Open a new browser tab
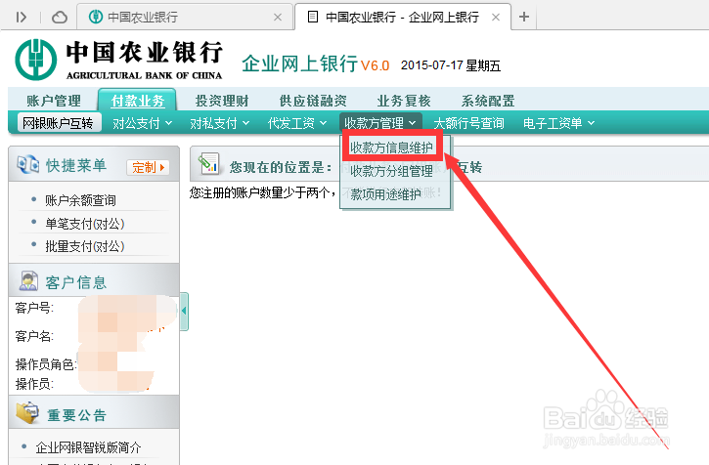The height and width of the screenshot is (465, 709). pyautogui.click(x=523, y=17)
